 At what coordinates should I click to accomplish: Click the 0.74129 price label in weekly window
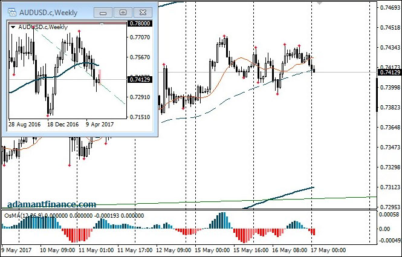[140, 79]
